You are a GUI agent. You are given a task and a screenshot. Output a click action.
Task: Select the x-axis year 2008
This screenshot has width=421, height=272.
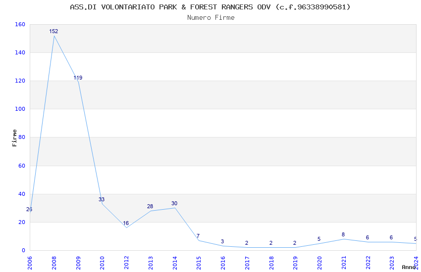[54, 263]
